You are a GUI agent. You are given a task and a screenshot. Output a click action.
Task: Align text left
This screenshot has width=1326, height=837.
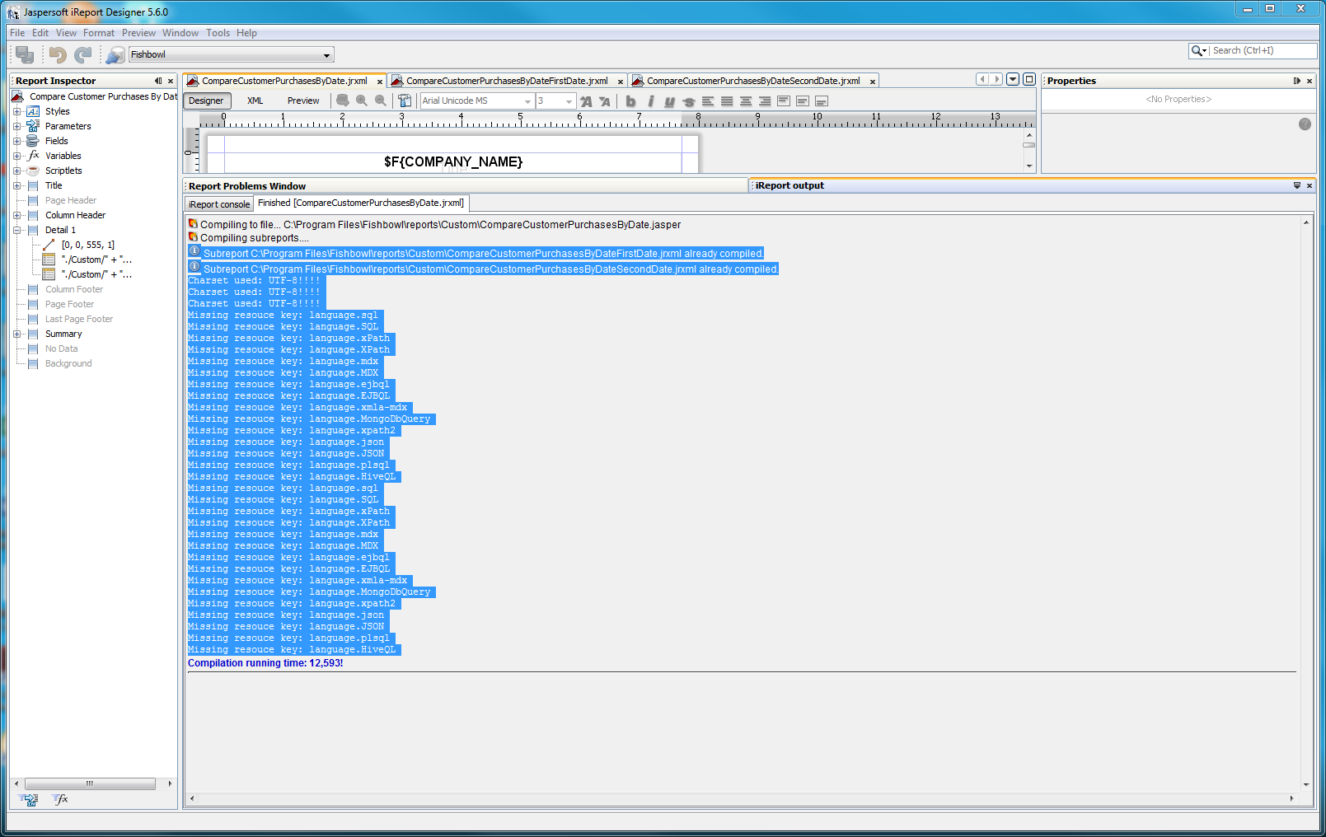tap(708, 101)
